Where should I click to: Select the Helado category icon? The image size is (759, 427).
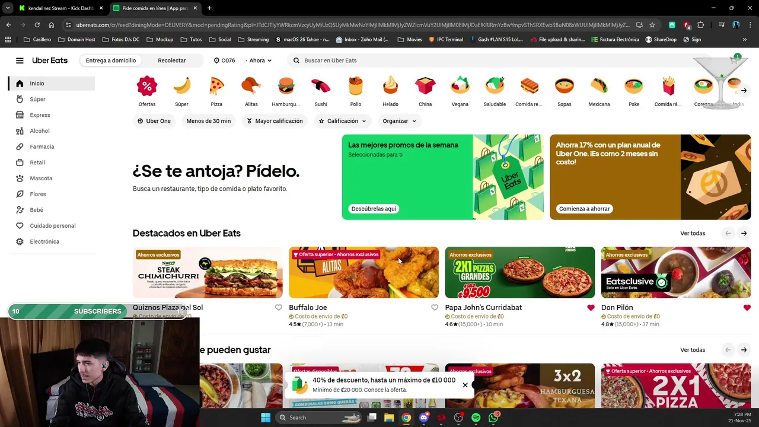coord(390,87)
